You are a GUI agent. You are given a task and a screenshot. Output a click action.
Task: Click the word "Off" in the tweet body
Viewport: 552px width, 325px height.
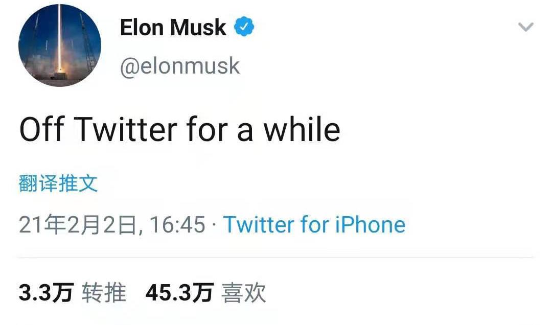[x=41, y=130]
